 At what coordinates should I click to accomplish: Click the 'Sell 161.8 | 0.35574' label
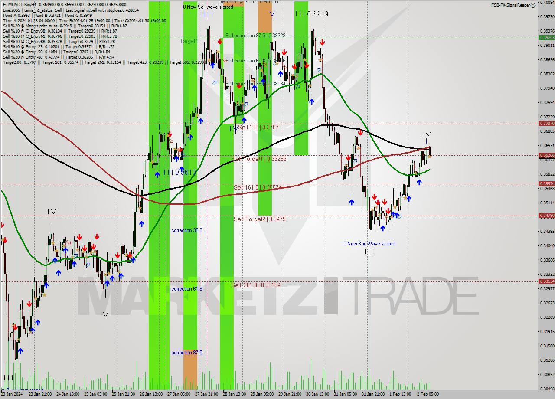coord(258,187)
